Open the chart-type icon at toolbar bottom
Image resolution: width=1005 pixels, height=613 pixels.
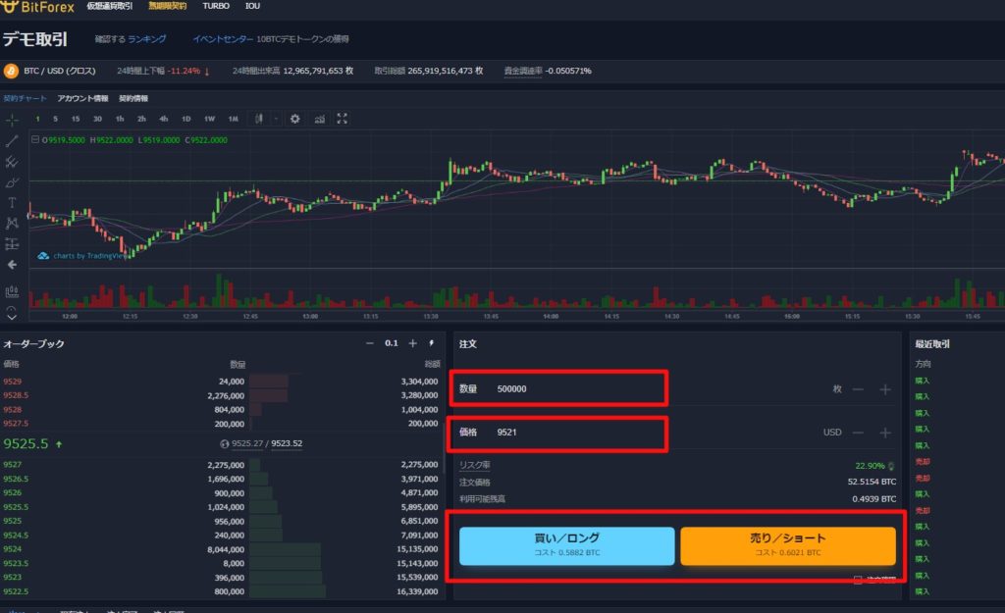pos(12,292)
